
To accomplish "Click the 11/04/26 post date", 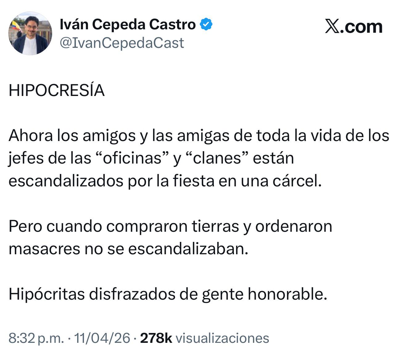I will tap(102, 338).
